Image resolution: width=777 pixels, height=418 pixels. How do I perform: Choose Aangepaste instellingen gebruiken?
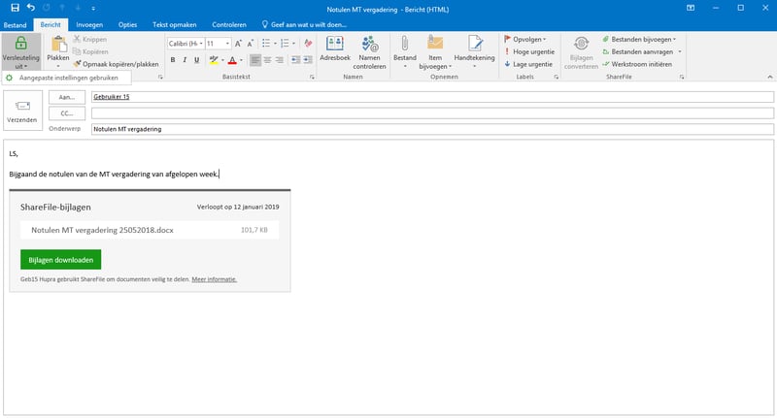click(66, 78)
